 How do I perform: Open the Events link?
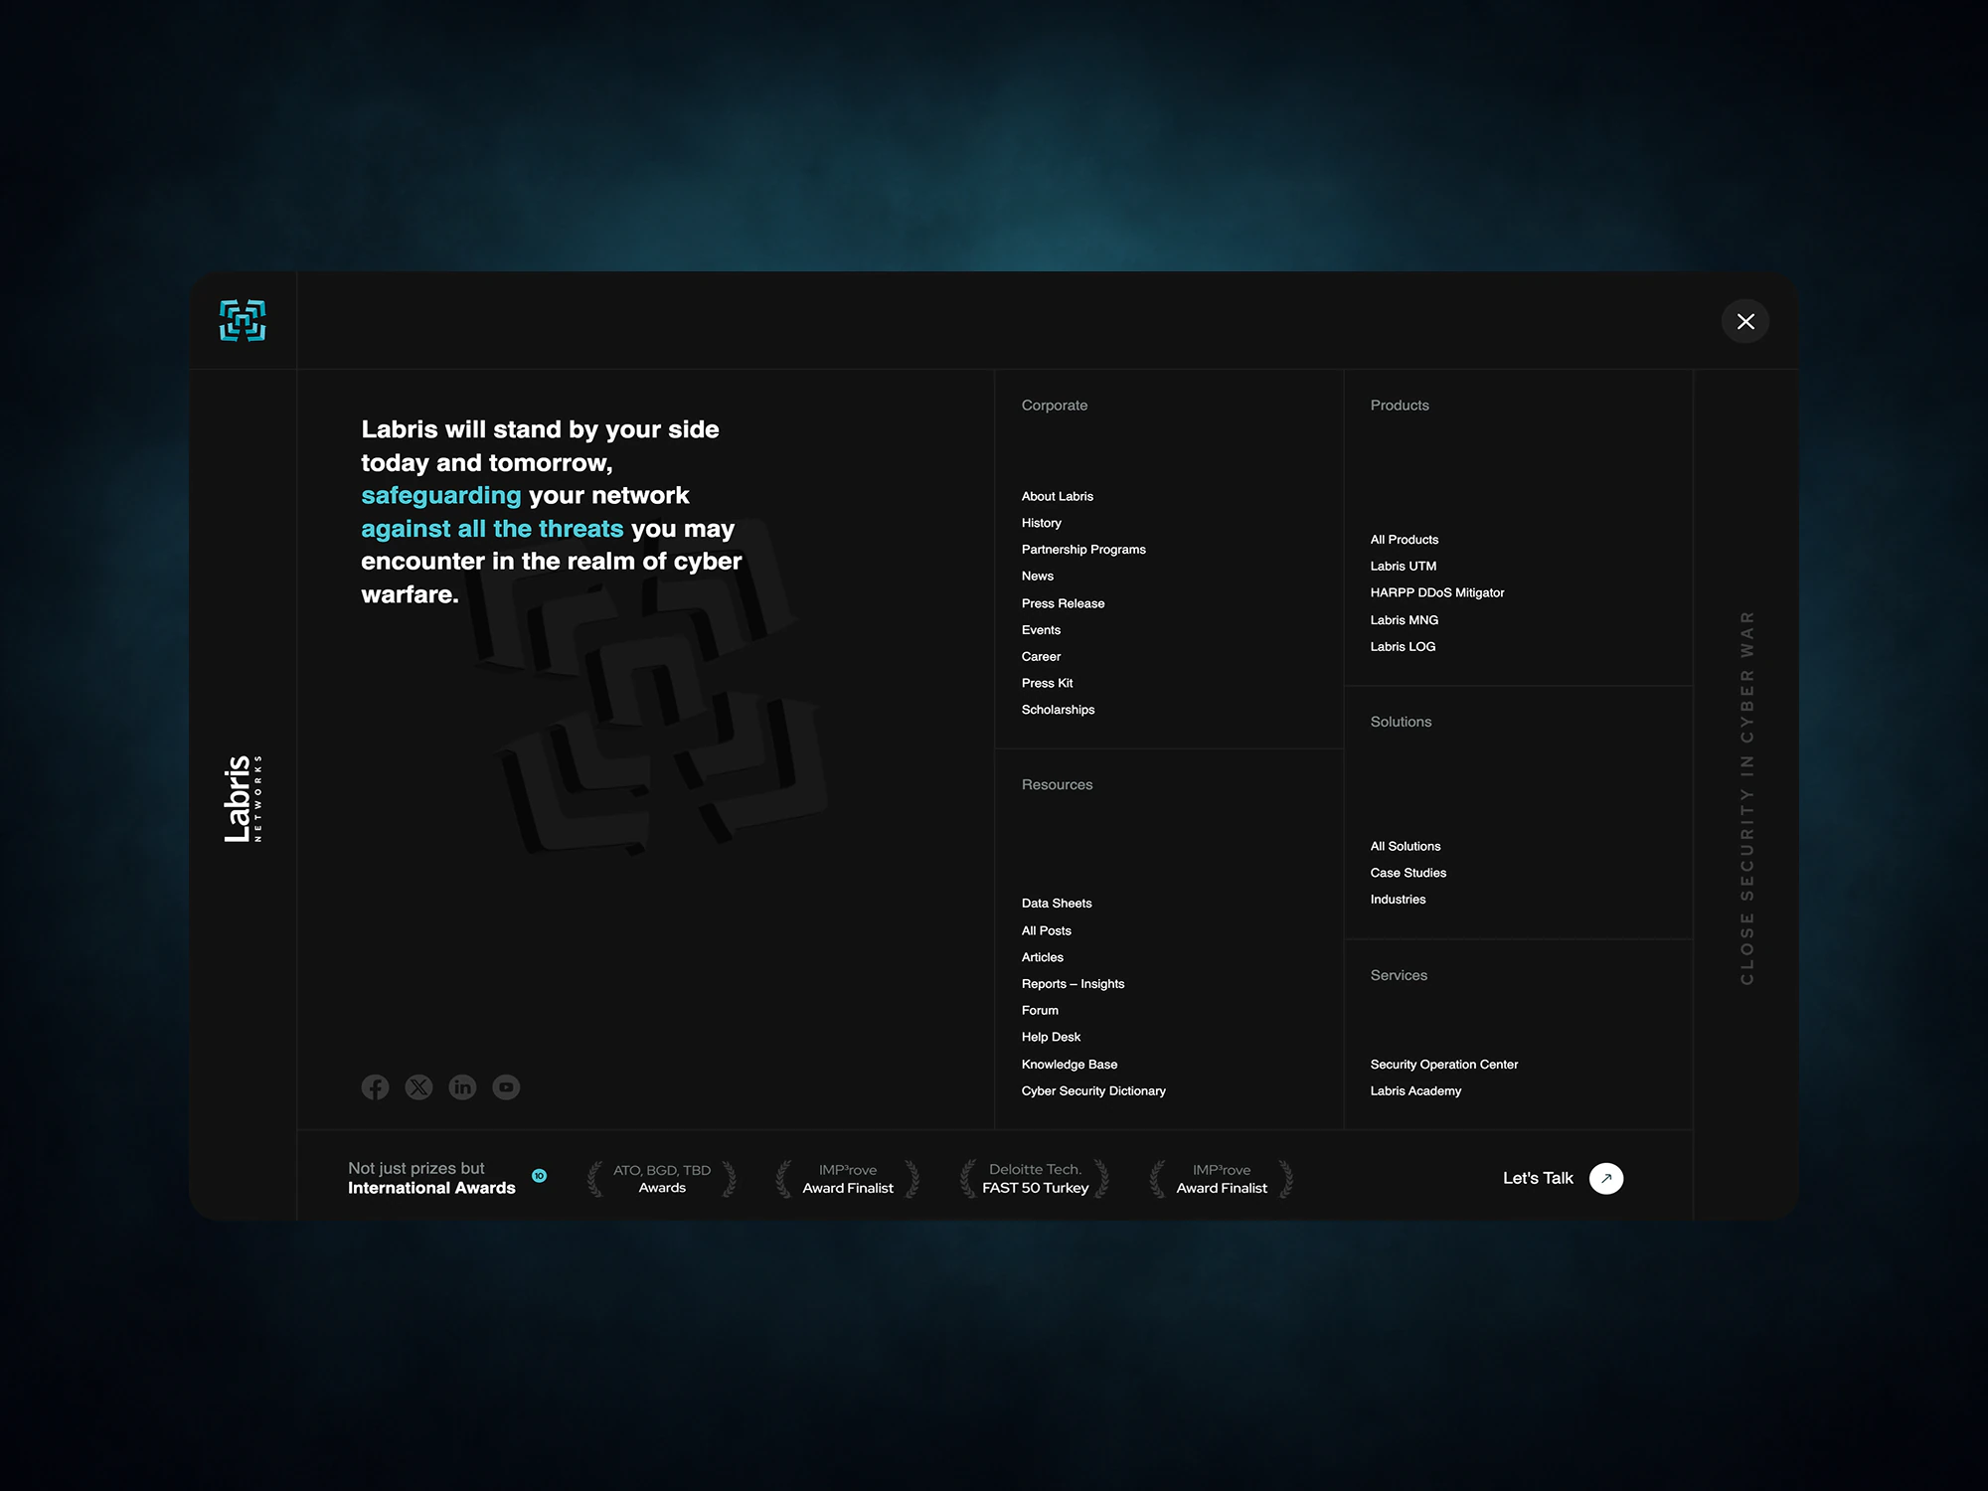pos(1041,630)
